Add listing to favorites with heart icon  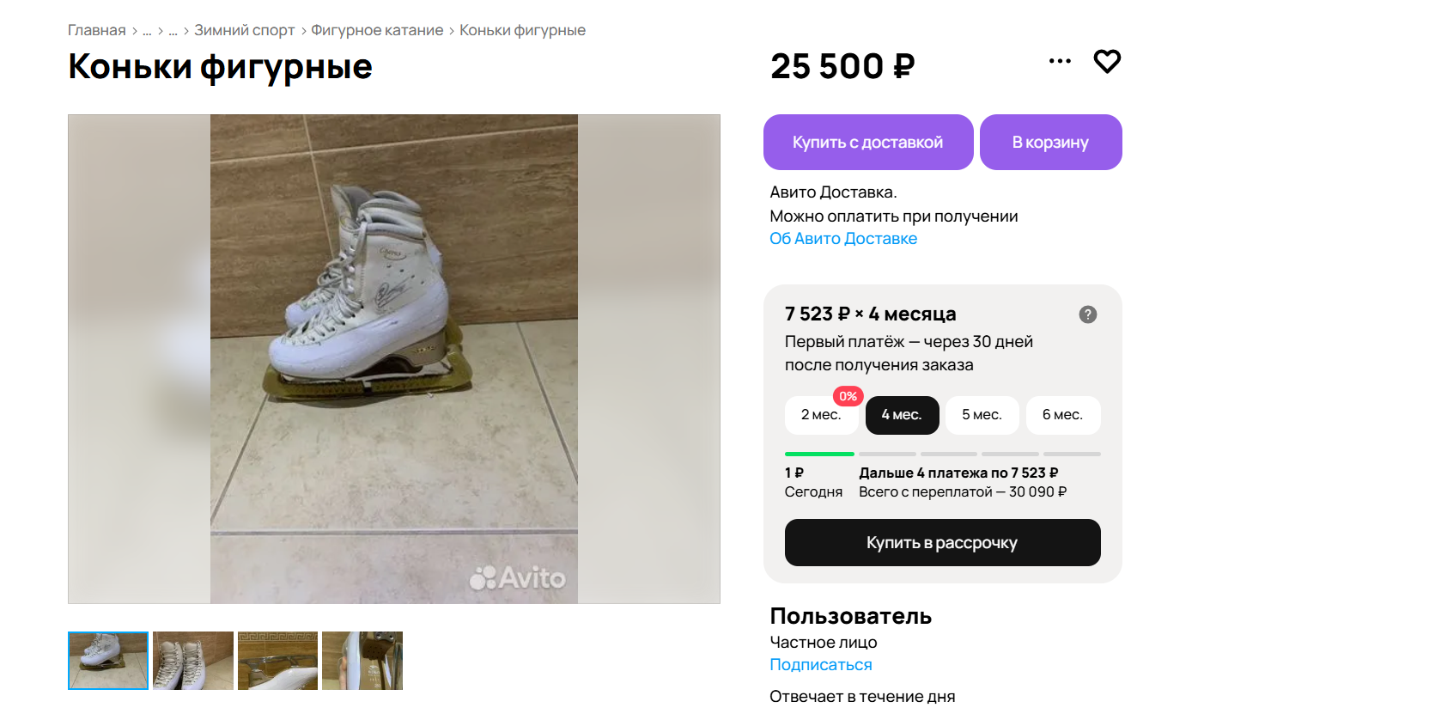[1107, 61]
